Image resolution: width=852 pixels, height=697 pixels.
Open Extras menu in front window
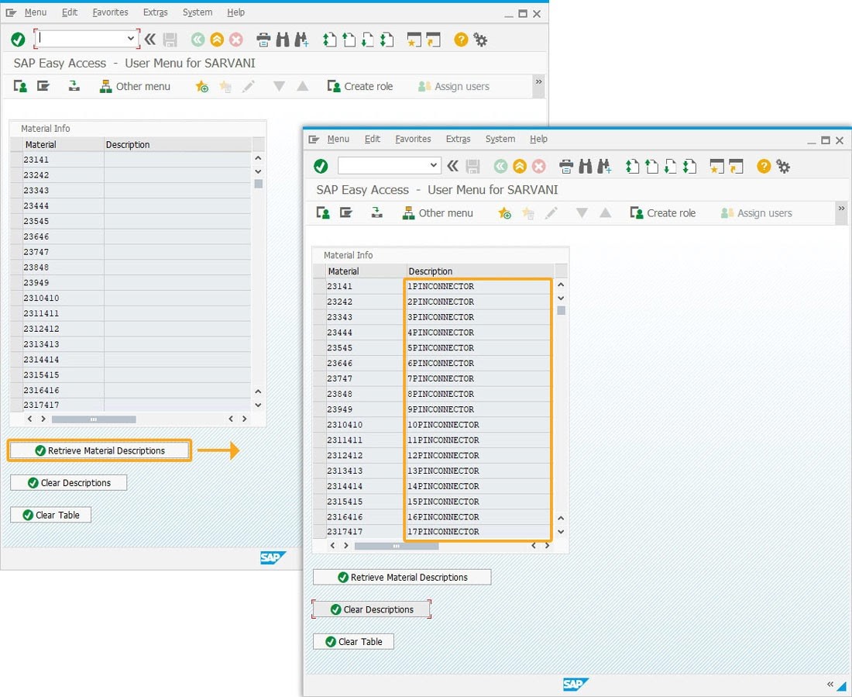[458, 140]
